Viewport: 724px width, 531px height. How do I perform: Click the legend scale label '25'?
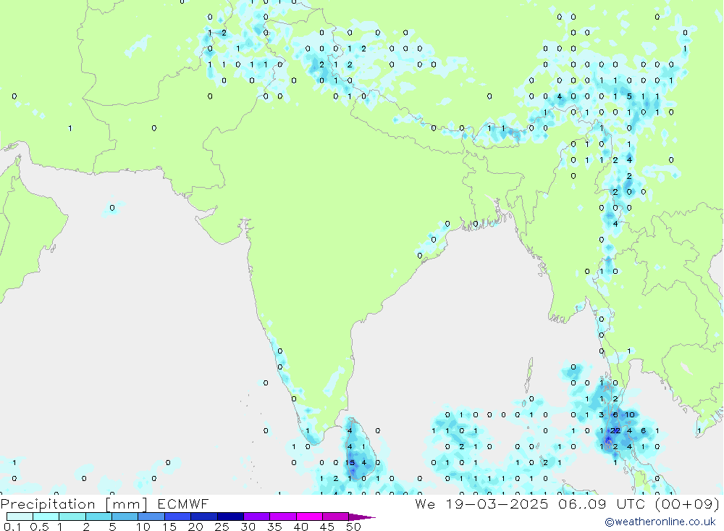(222, 527)
